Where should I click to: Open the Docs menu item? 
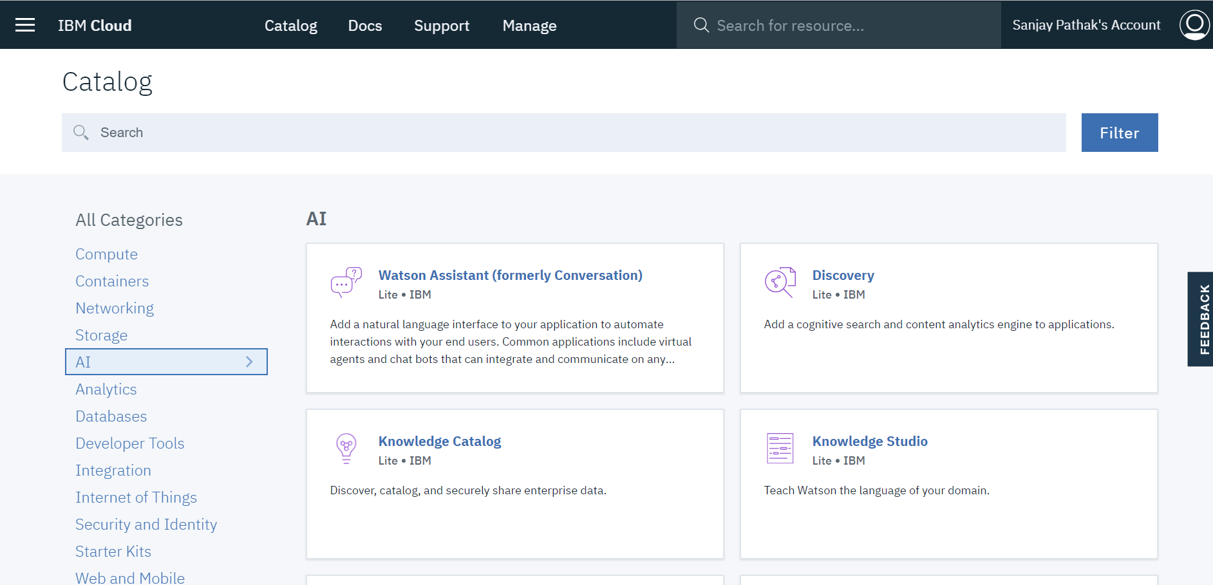click(365, 26)
